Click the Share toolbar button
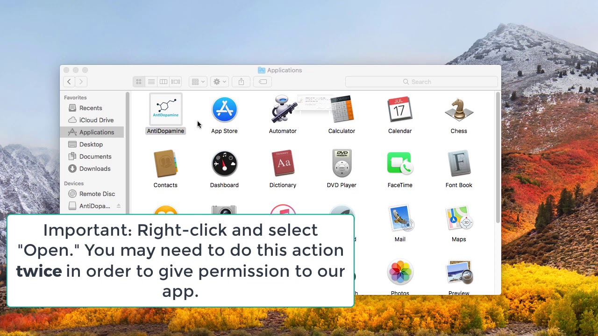The image size is (598, 336). (241, 82)
